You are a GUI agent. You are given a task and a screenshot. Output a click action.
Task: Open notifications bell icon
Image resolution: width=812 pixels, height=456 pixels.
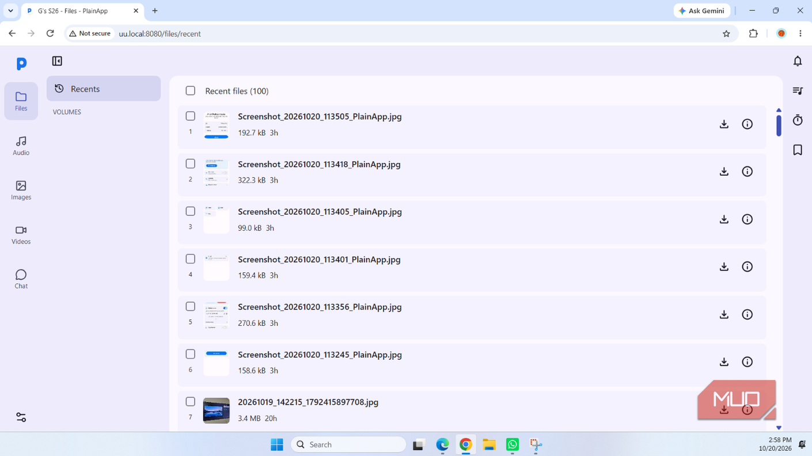pos(798,61)
